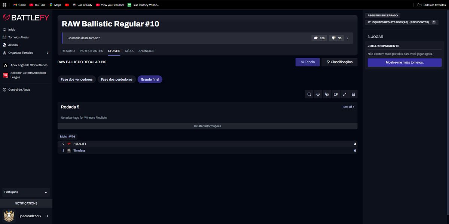Click the F4TALITY team logo
The width and height of the screenshot is (449, 224).
pos(69,144)
